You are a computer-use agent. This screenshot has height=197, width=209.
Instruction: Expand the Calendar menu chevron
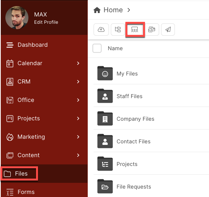(78, 63)
